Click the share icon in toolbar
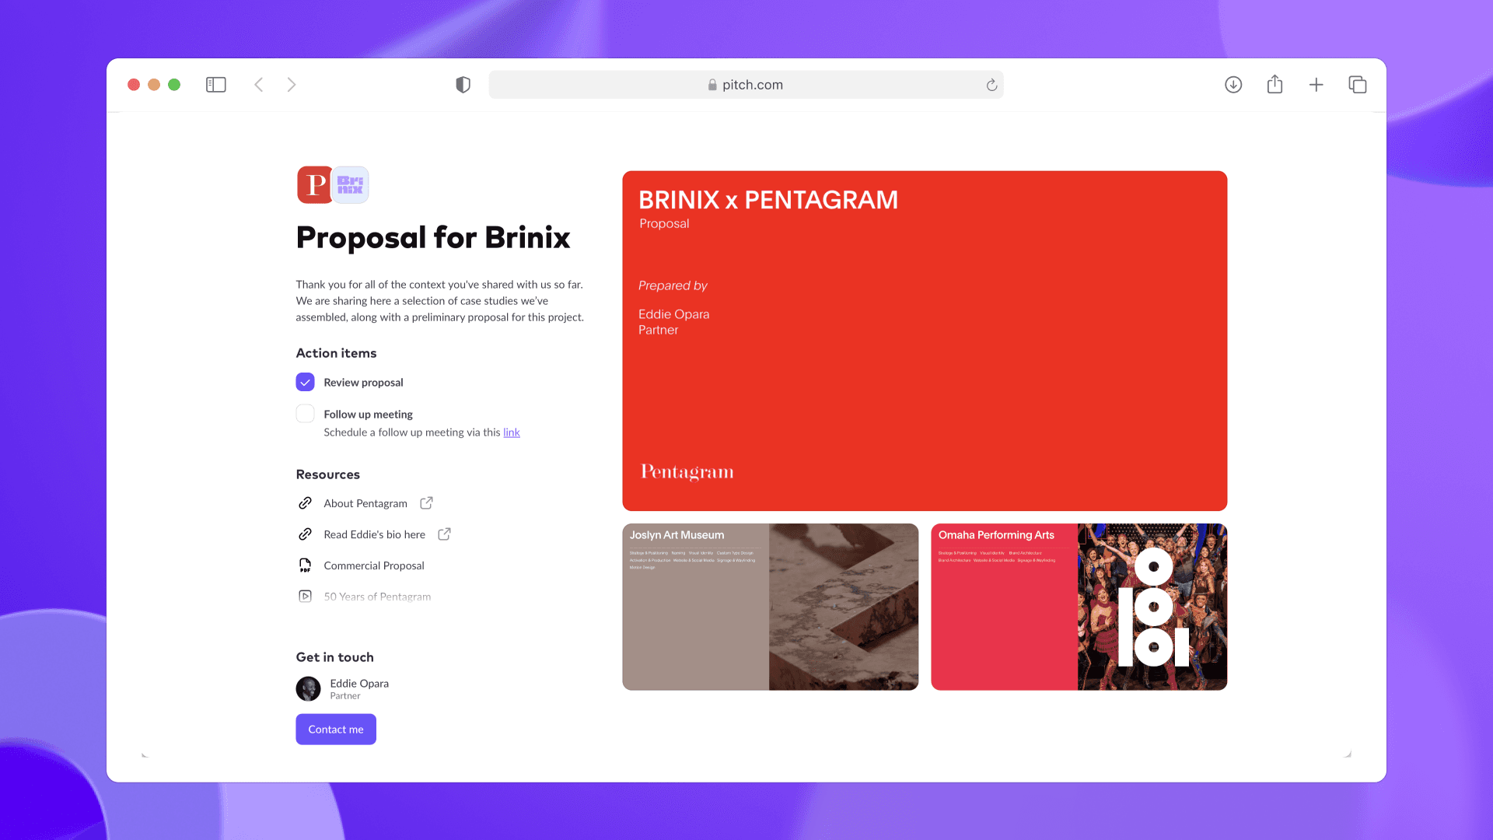Screen dimensions: 1493x840 [1274, 84]
